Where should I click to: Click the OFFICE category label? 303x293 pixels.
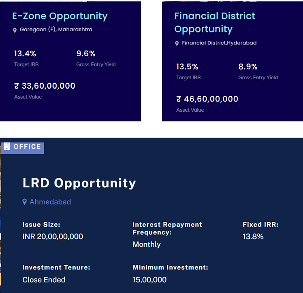(27, 146)
